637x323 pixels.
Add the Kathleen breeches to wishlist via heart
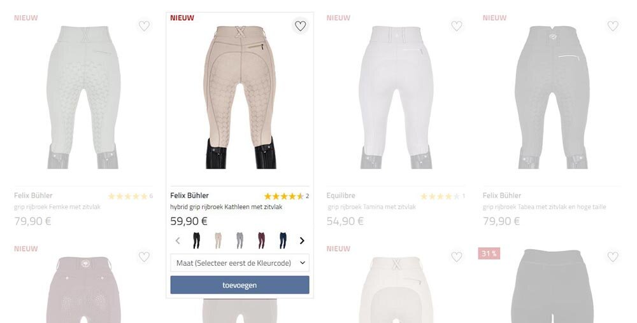point(300,26)
